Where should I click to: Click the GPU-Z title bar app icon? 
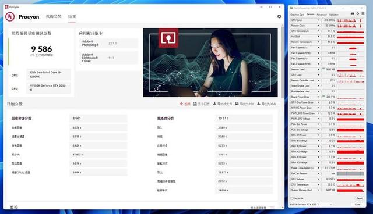[x=291, y=8]
